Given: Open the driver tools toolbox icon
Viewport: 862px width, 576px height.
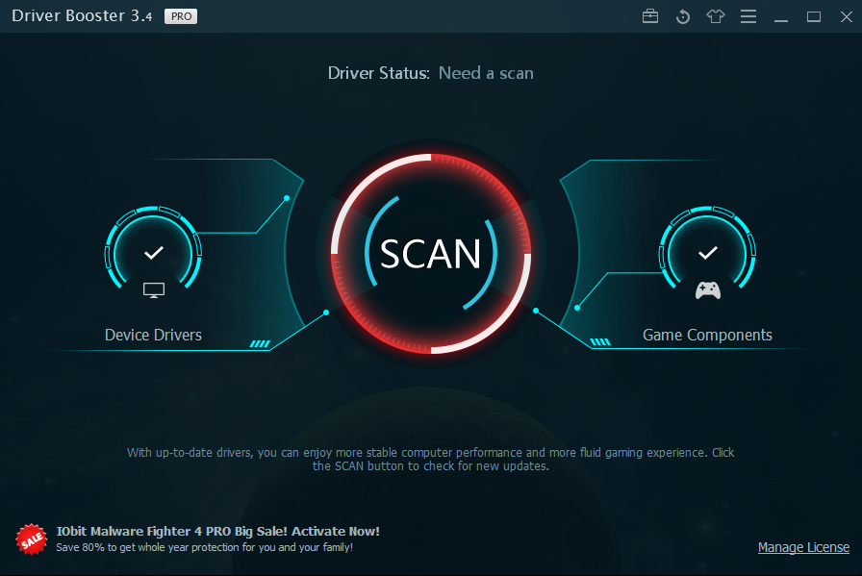Looking at the screenshot, I should [649, 16].
